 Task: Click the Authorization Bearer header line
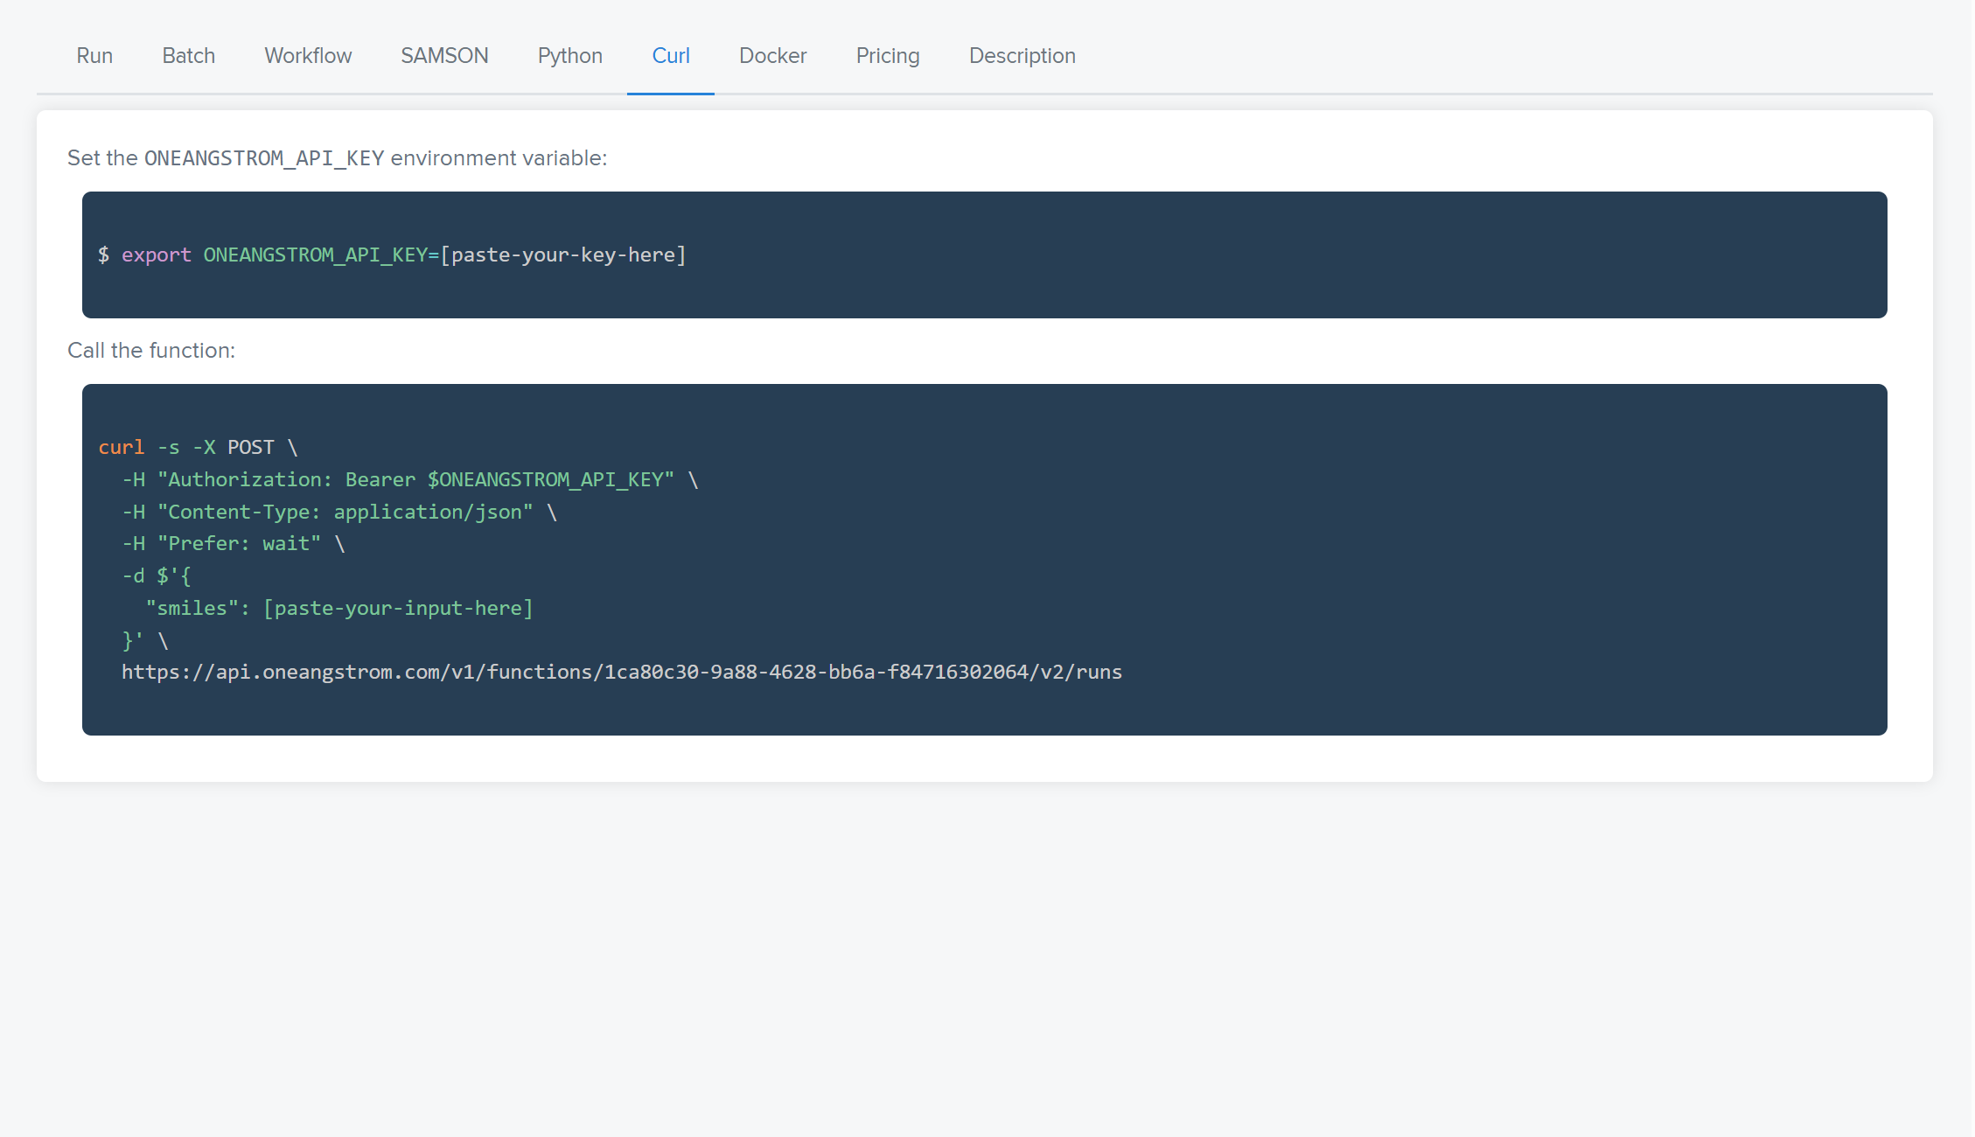(x=409, y=480)
